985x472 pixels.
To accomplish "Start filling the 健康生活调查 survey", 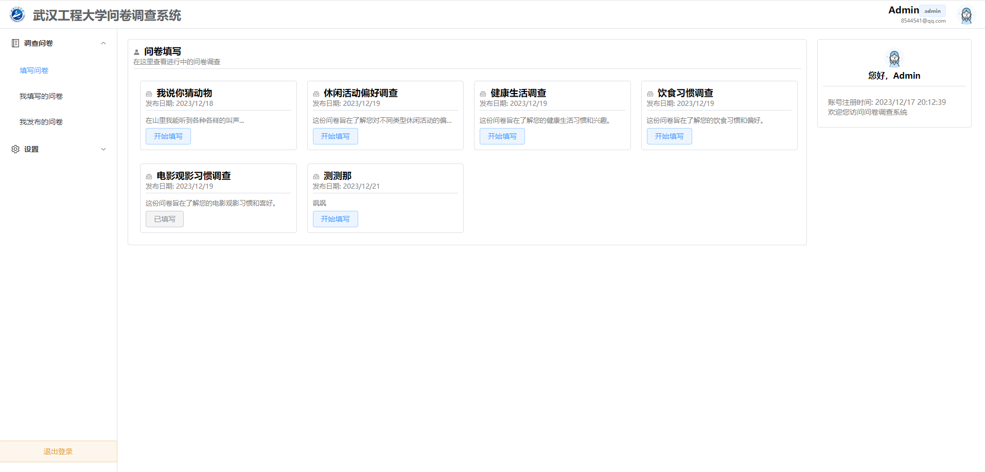I will pos(502,136).
